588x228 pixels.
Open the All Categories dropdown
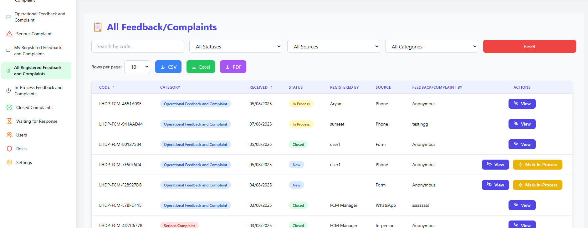point(432,47)
